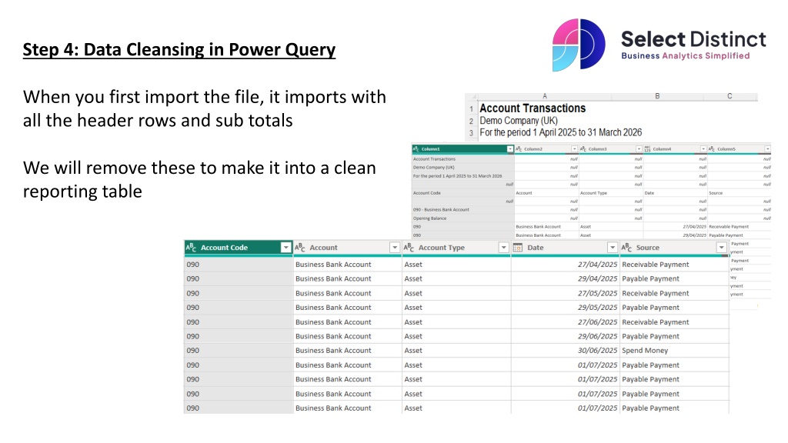The height and width of the screenshot is (443, 788).
Task: Click the Account Transactions cell in Excel
Action: [533, 108]
